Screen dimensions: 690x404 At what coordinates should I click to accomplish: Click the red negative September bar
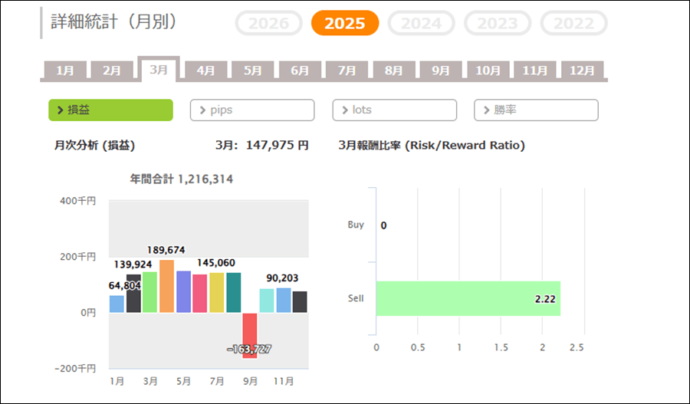(x=250, y=334)
